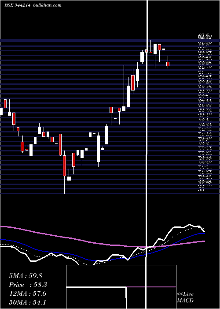
Task: Select the 5MA : 59.8 readout
Action: [x=26, y=275]
